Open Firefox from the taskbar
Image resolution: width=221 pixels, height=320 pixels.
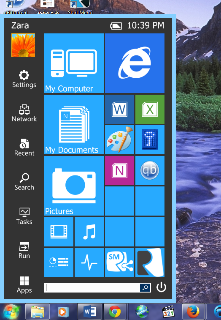(193, 312)
